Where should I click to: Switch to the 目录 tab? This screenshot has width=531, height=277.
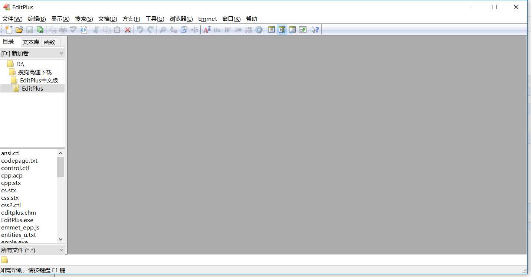tap(9, 42)
